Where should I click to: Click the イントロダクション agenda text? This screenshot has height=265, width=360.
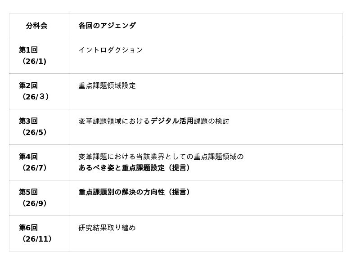pyautogui.click(x=111, y=50)
